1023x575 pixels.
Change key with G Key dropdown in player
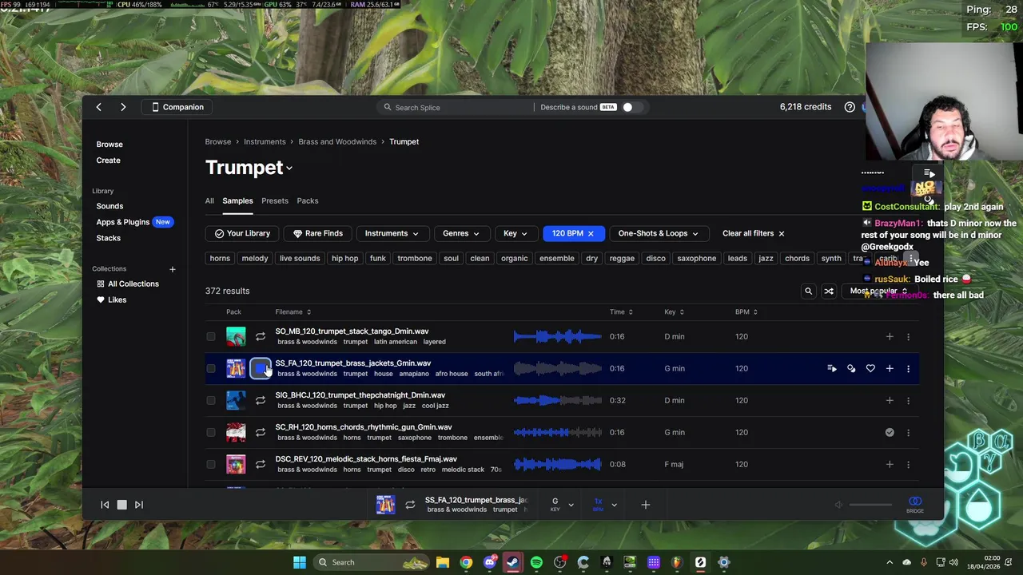[x=562, y=505]
